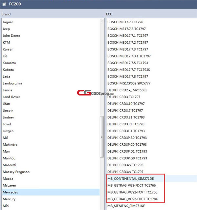Pick KTM from the Brand list

tap(6, 42)
